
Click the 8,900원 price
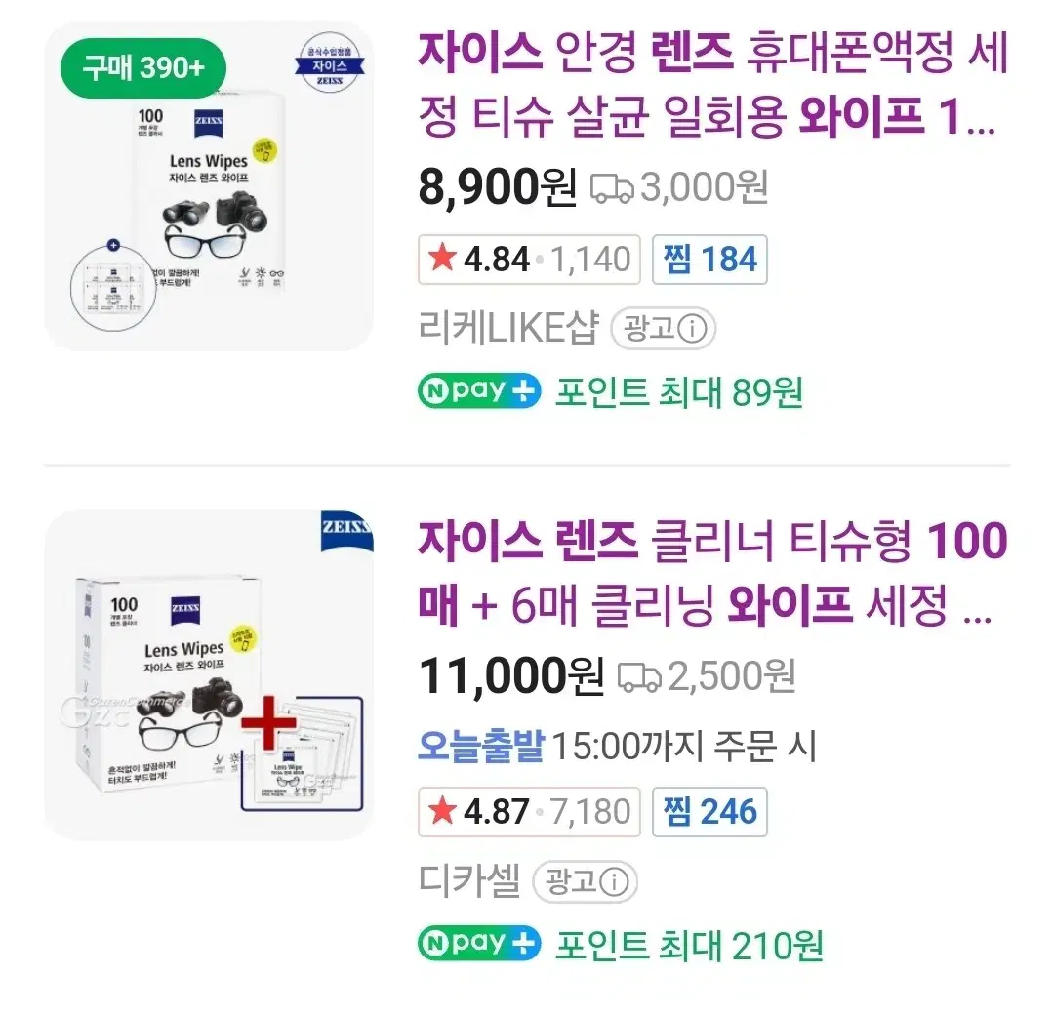point(498,187)
